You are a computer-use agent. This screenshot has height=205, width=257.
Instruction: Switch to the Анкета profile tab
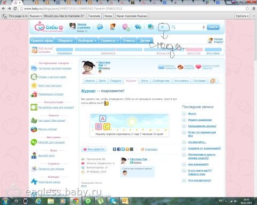(x=89, y=81)
